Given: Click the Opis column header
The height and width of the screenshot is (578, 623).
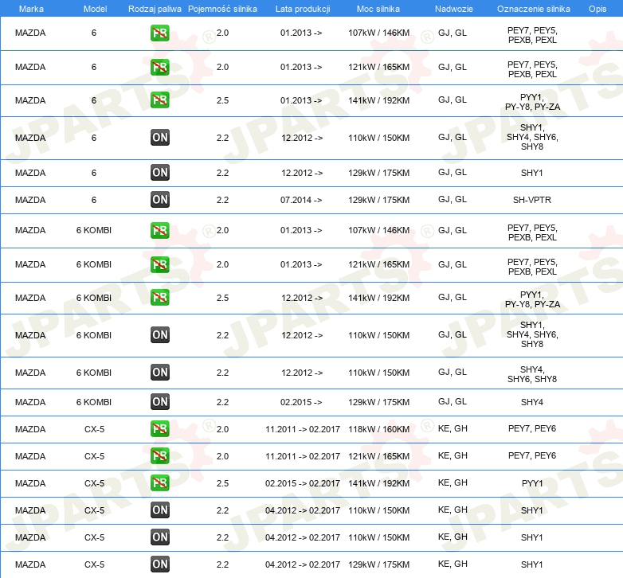Looking at the screenshot, I should [598, 9].
